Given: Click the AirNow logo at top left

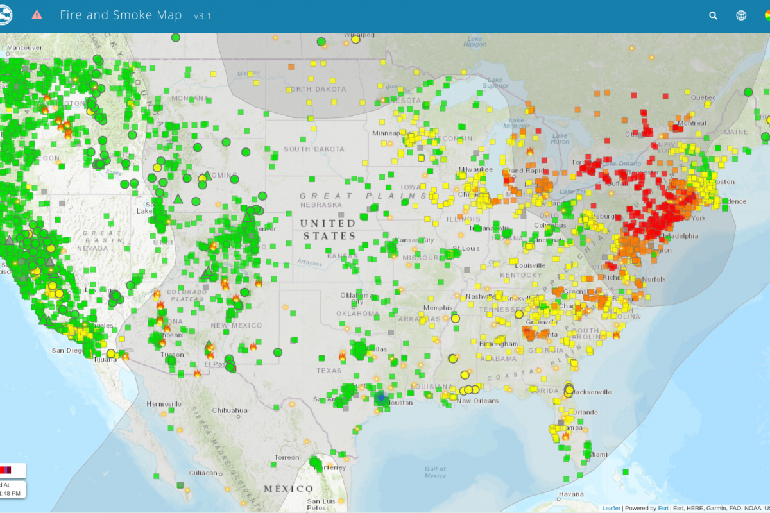Looking at the screenshot, I should 5,15.
